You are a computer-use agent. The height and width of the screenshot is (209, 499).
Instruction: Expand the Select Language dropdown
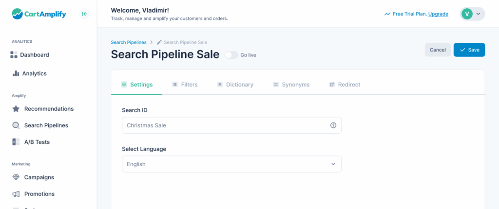click(x=231, y=164)
